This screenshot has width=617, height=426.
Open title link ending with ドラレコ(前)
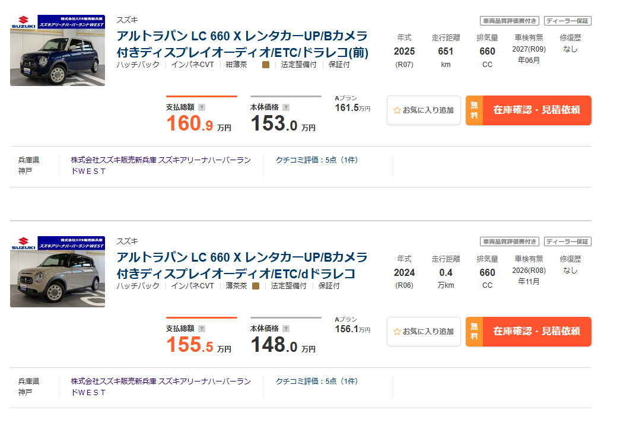pyautogui.click(x=242, y=44)
